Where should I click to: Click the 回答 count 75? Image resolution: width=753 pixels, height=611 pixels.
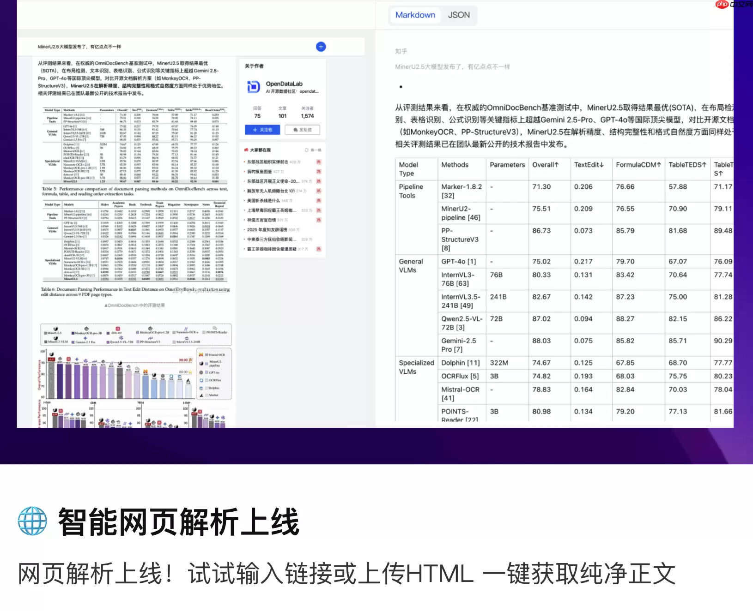tap(257, 116)
